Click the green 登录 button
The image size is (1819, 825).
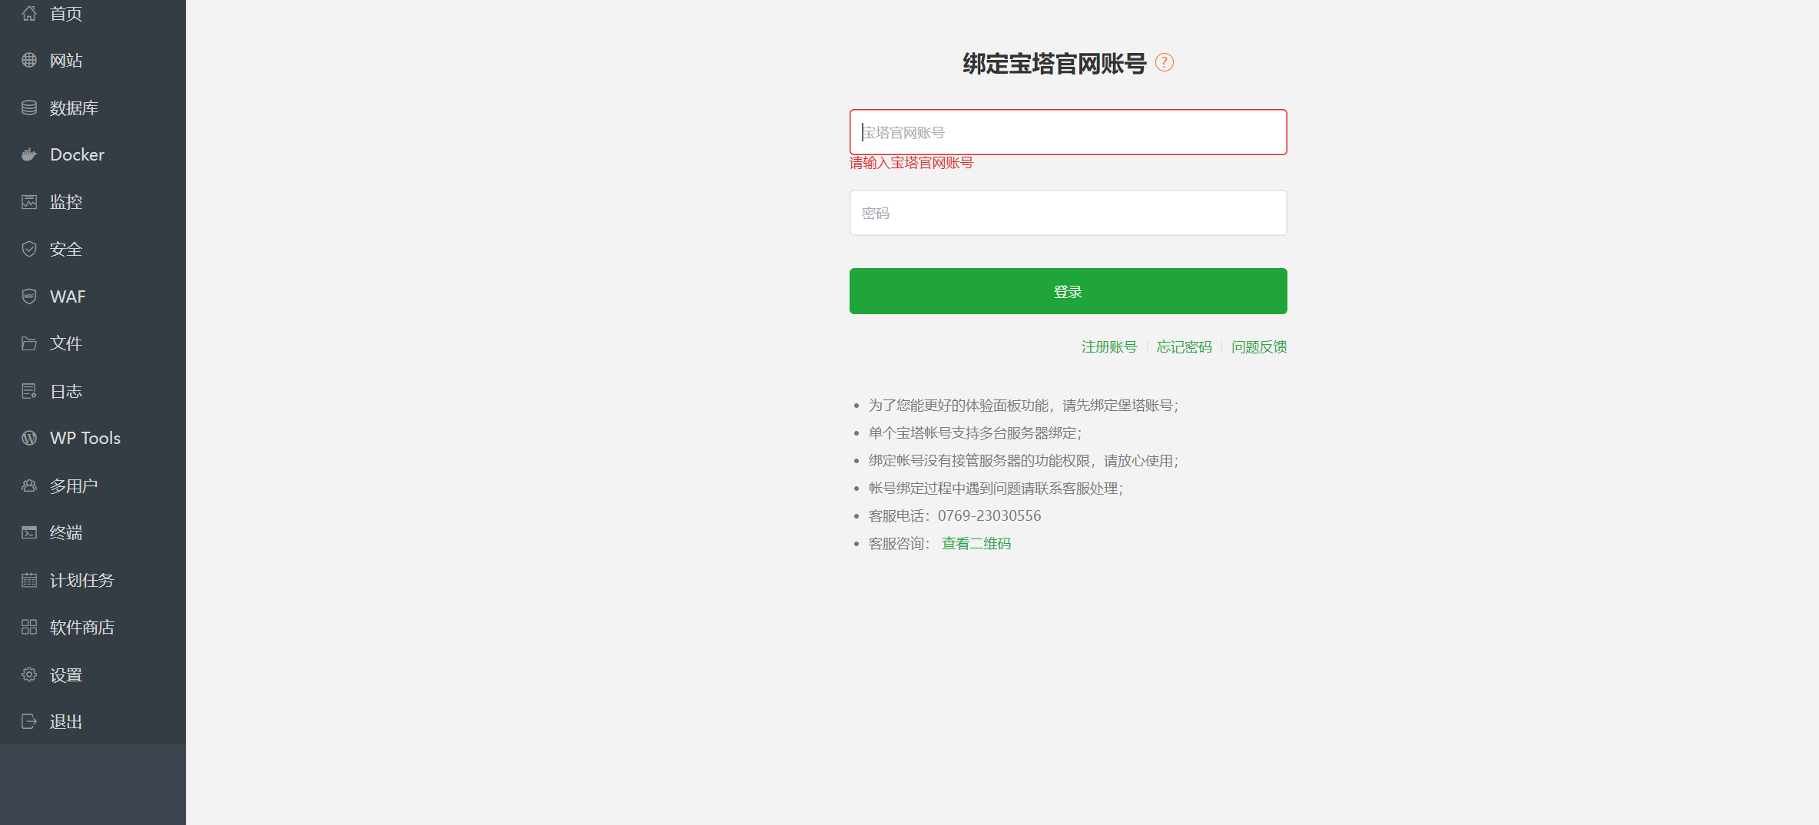point(1068,291)
